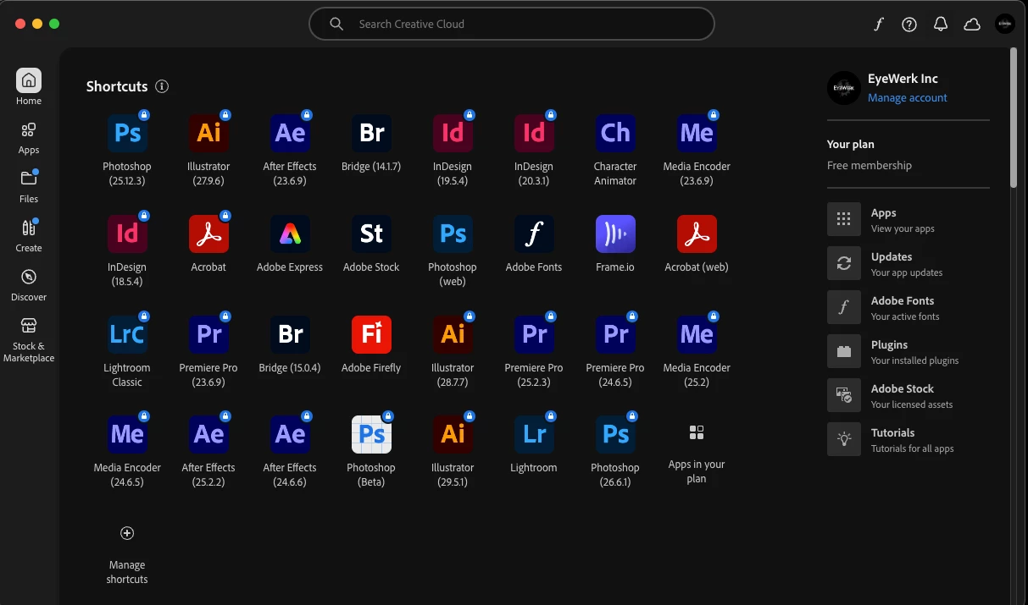The height and width of the screenshot is (605, 1028).
Task: Launch Frame.io shortcut
Action: (615, 234)
